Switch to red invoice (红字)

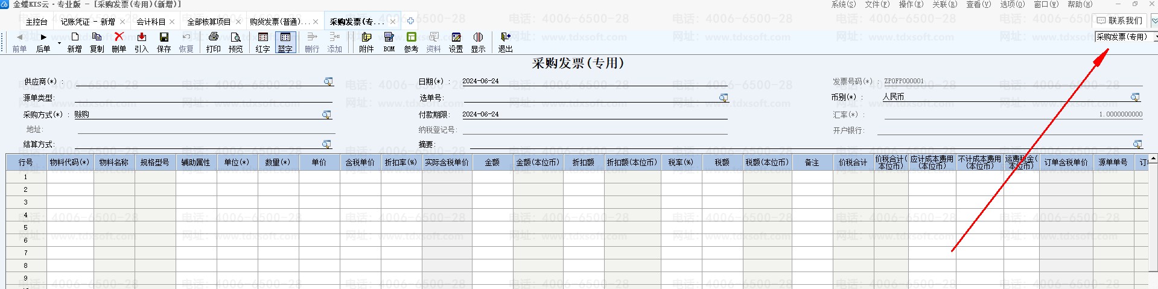262,43
